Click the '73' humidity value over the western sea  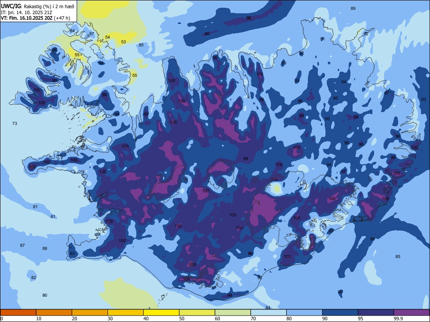click(x=15, y=124)
